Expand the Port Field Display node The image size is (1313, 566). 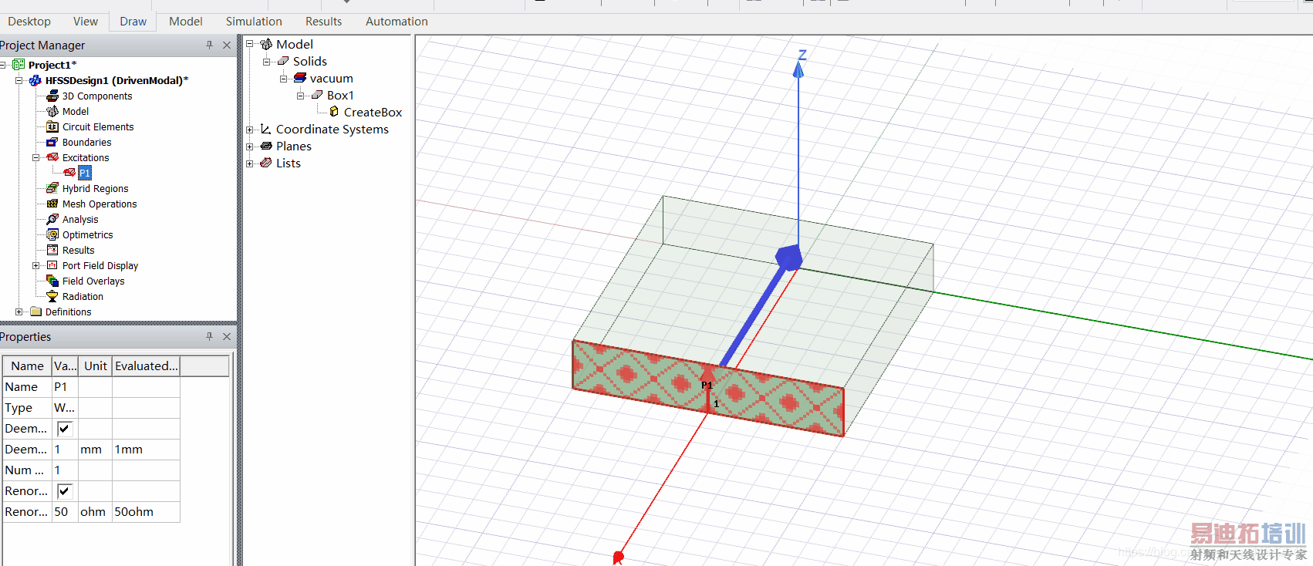(x=36, y=265)
